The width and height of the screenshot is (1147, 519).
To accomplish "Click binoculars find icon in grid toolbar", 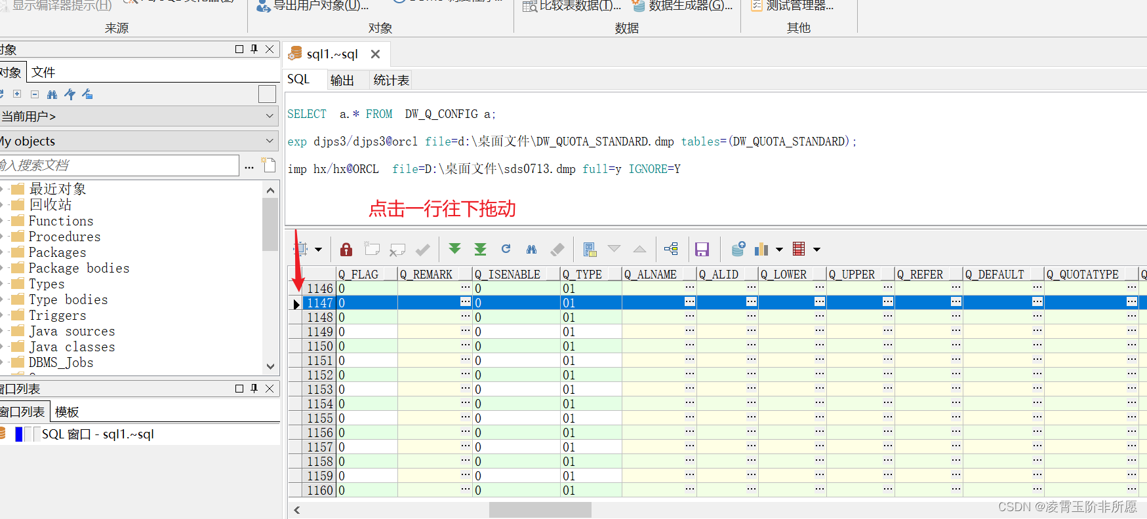I will [531, 249].
